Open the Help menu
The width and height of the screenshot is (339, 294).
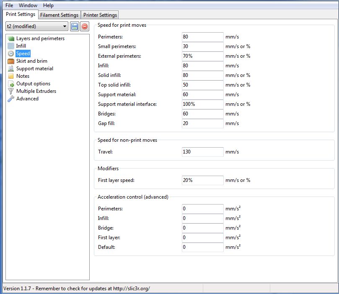point(48,5)
